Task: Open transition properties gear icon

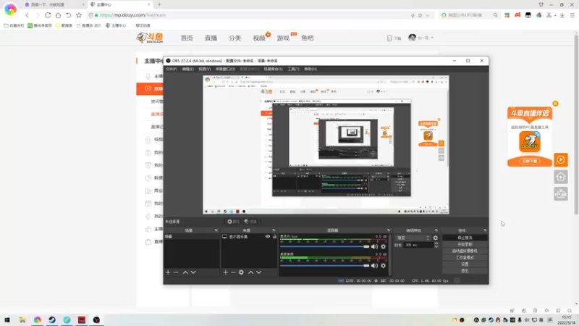Action: tap(436, 238)
